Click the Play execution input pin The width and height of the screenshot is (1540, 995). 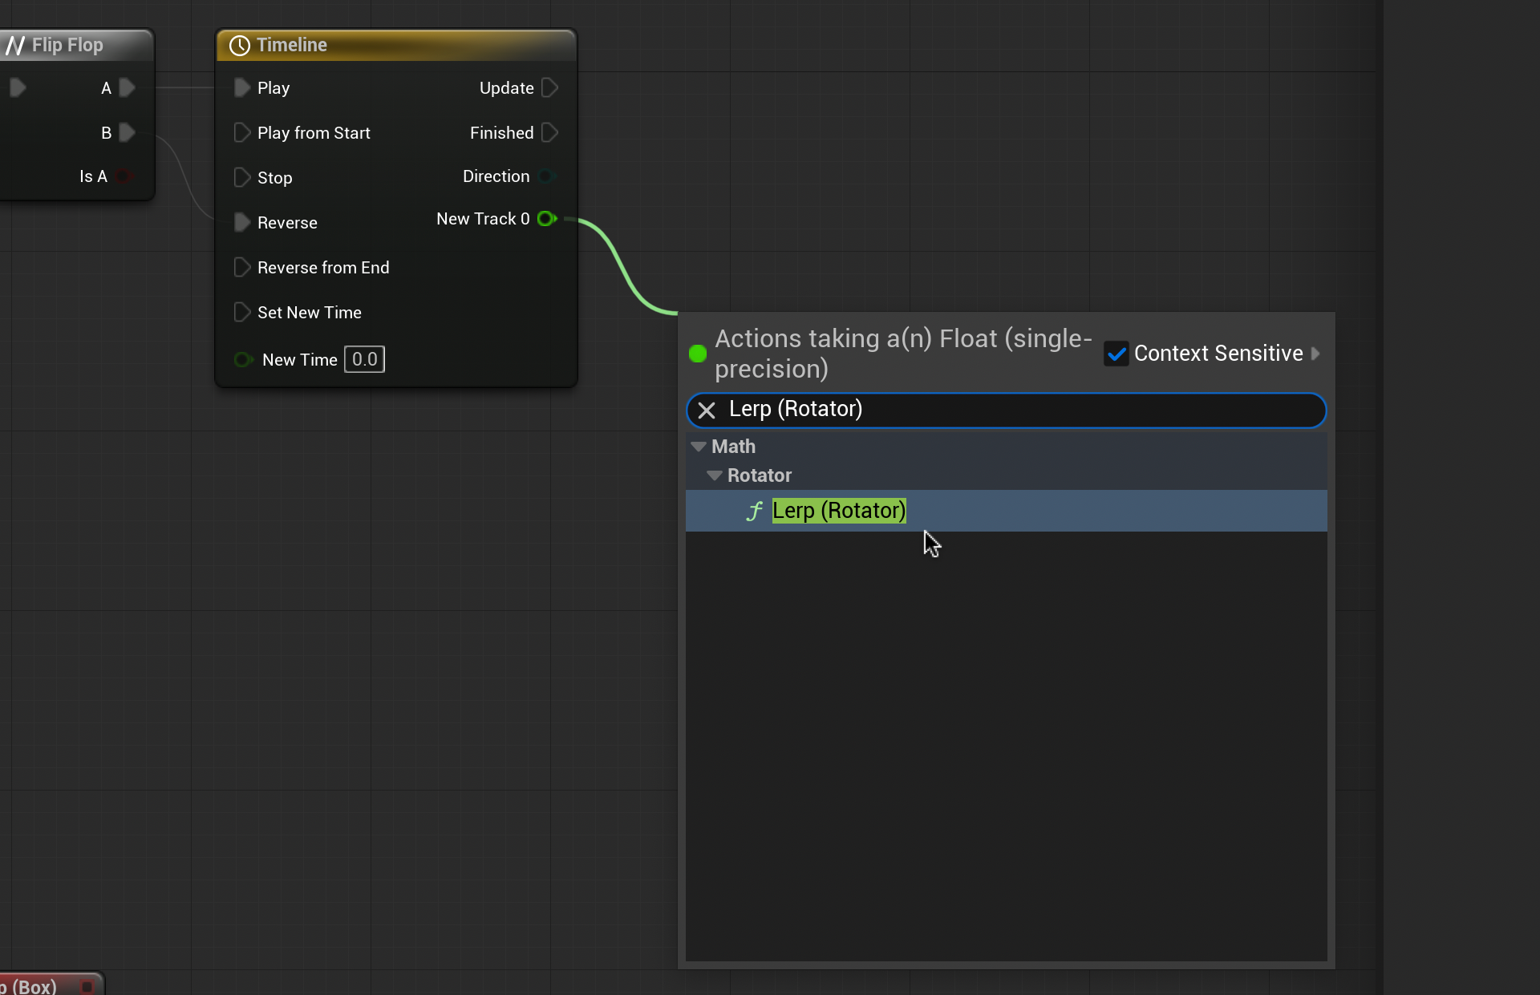coord(241,88)
